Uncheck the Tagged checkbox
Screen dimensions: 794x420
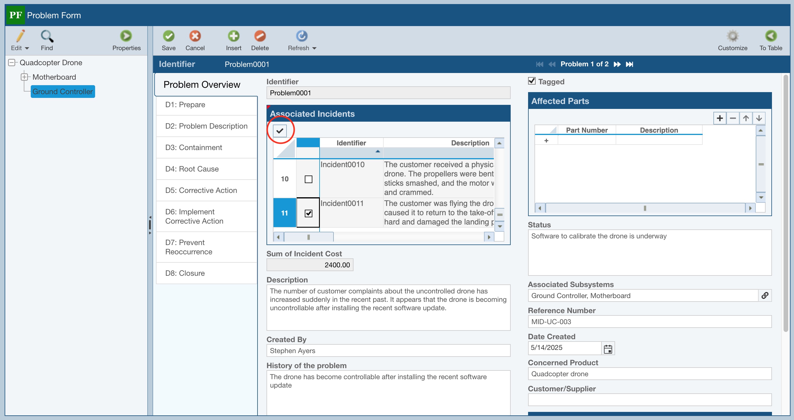point(532,81)
